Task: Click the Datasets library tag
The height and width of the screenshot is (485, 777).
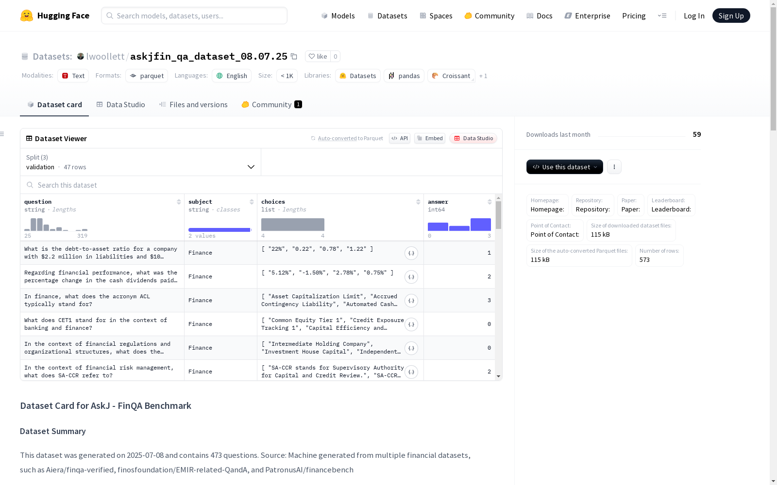Action: (x=358, y=76)
